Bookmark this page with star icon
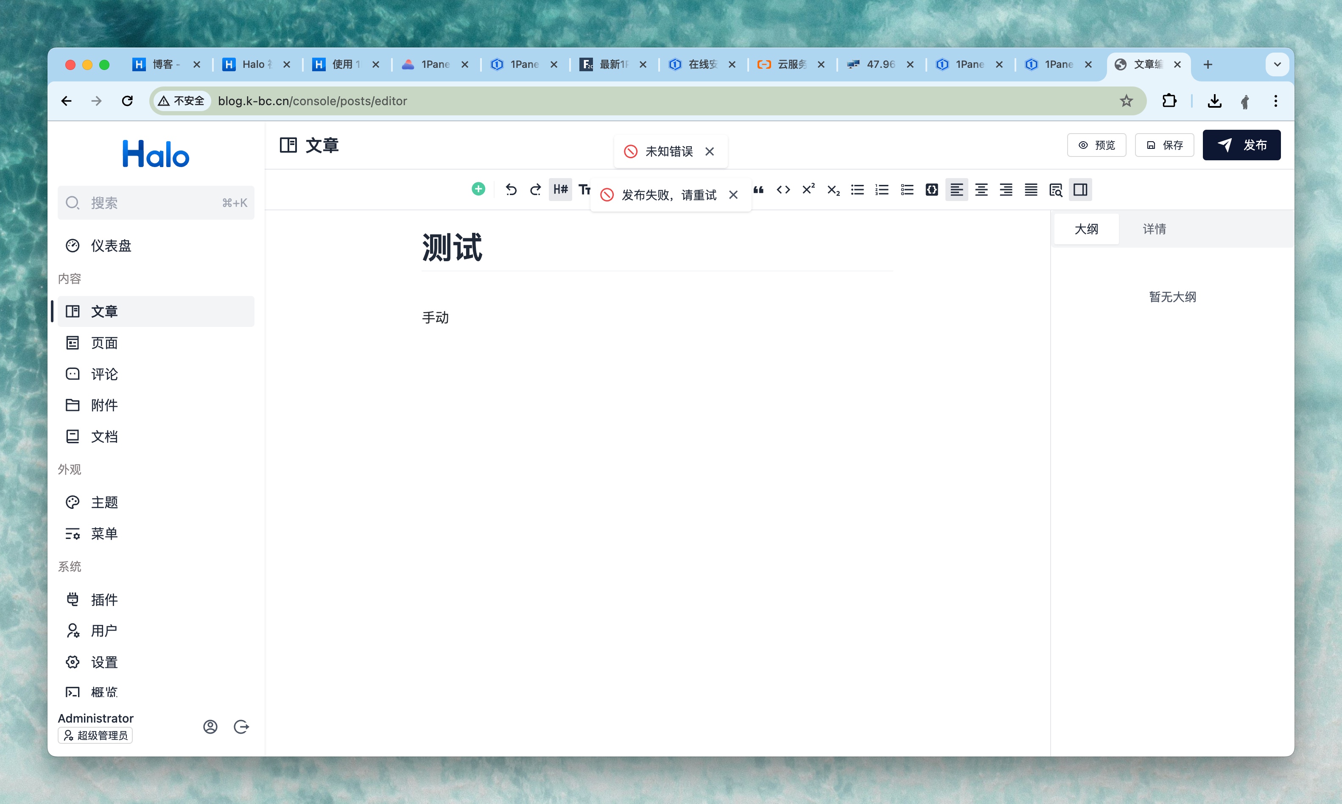 click(x=1127, y=101)
